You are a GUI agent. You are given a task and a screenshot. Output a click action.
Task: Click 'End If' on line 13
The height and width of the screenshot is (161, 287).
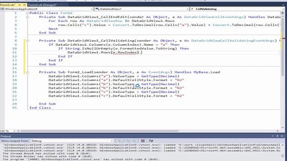tap(56, 60)
